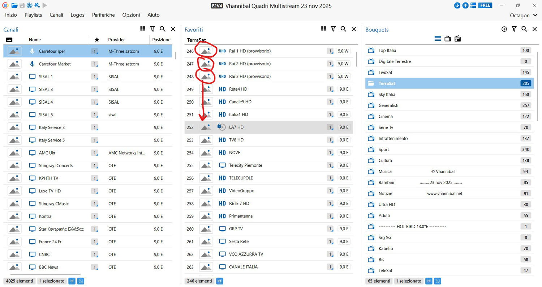Open search in the Canali panel
Image resolution: width=542 pixels, height=287 pixels.
163,29
